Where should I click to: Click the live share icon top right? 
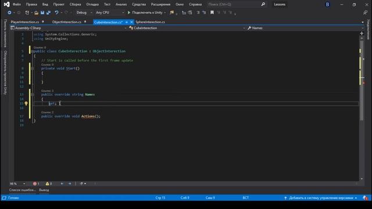[365, 13]
